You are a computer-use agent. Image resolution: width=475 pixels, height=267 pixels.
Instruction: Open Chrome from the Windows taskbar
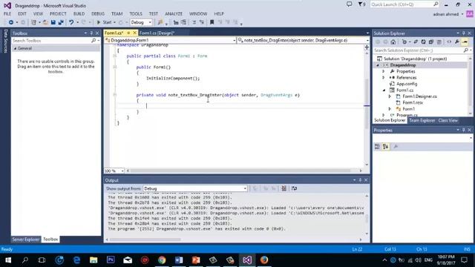click(162, 260)
